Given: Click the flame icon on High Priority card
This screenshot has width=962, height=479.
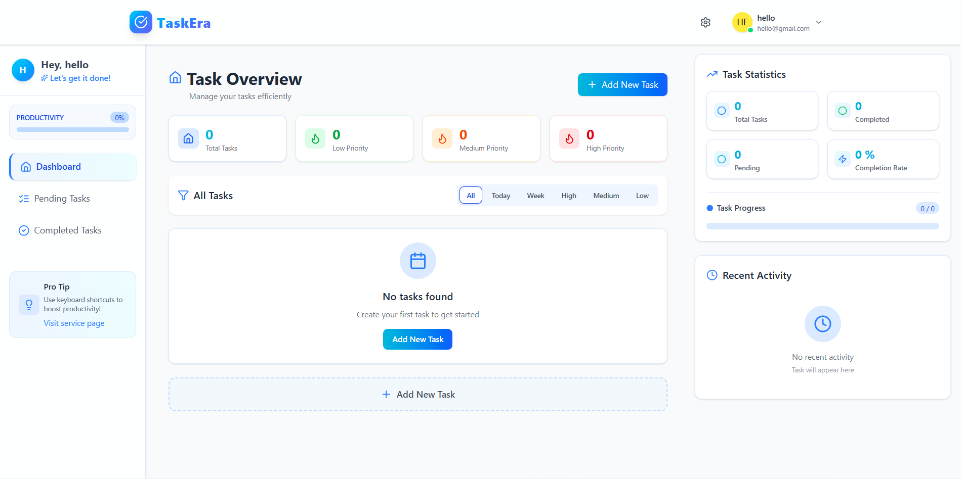Looking at the screenshot, I should (569, 139).
